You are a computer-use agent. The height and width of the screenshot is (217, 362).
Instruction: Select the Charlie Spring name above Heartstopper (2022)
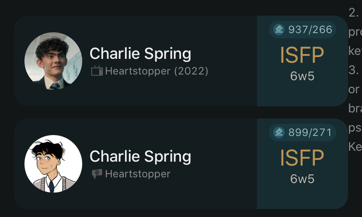140,54
